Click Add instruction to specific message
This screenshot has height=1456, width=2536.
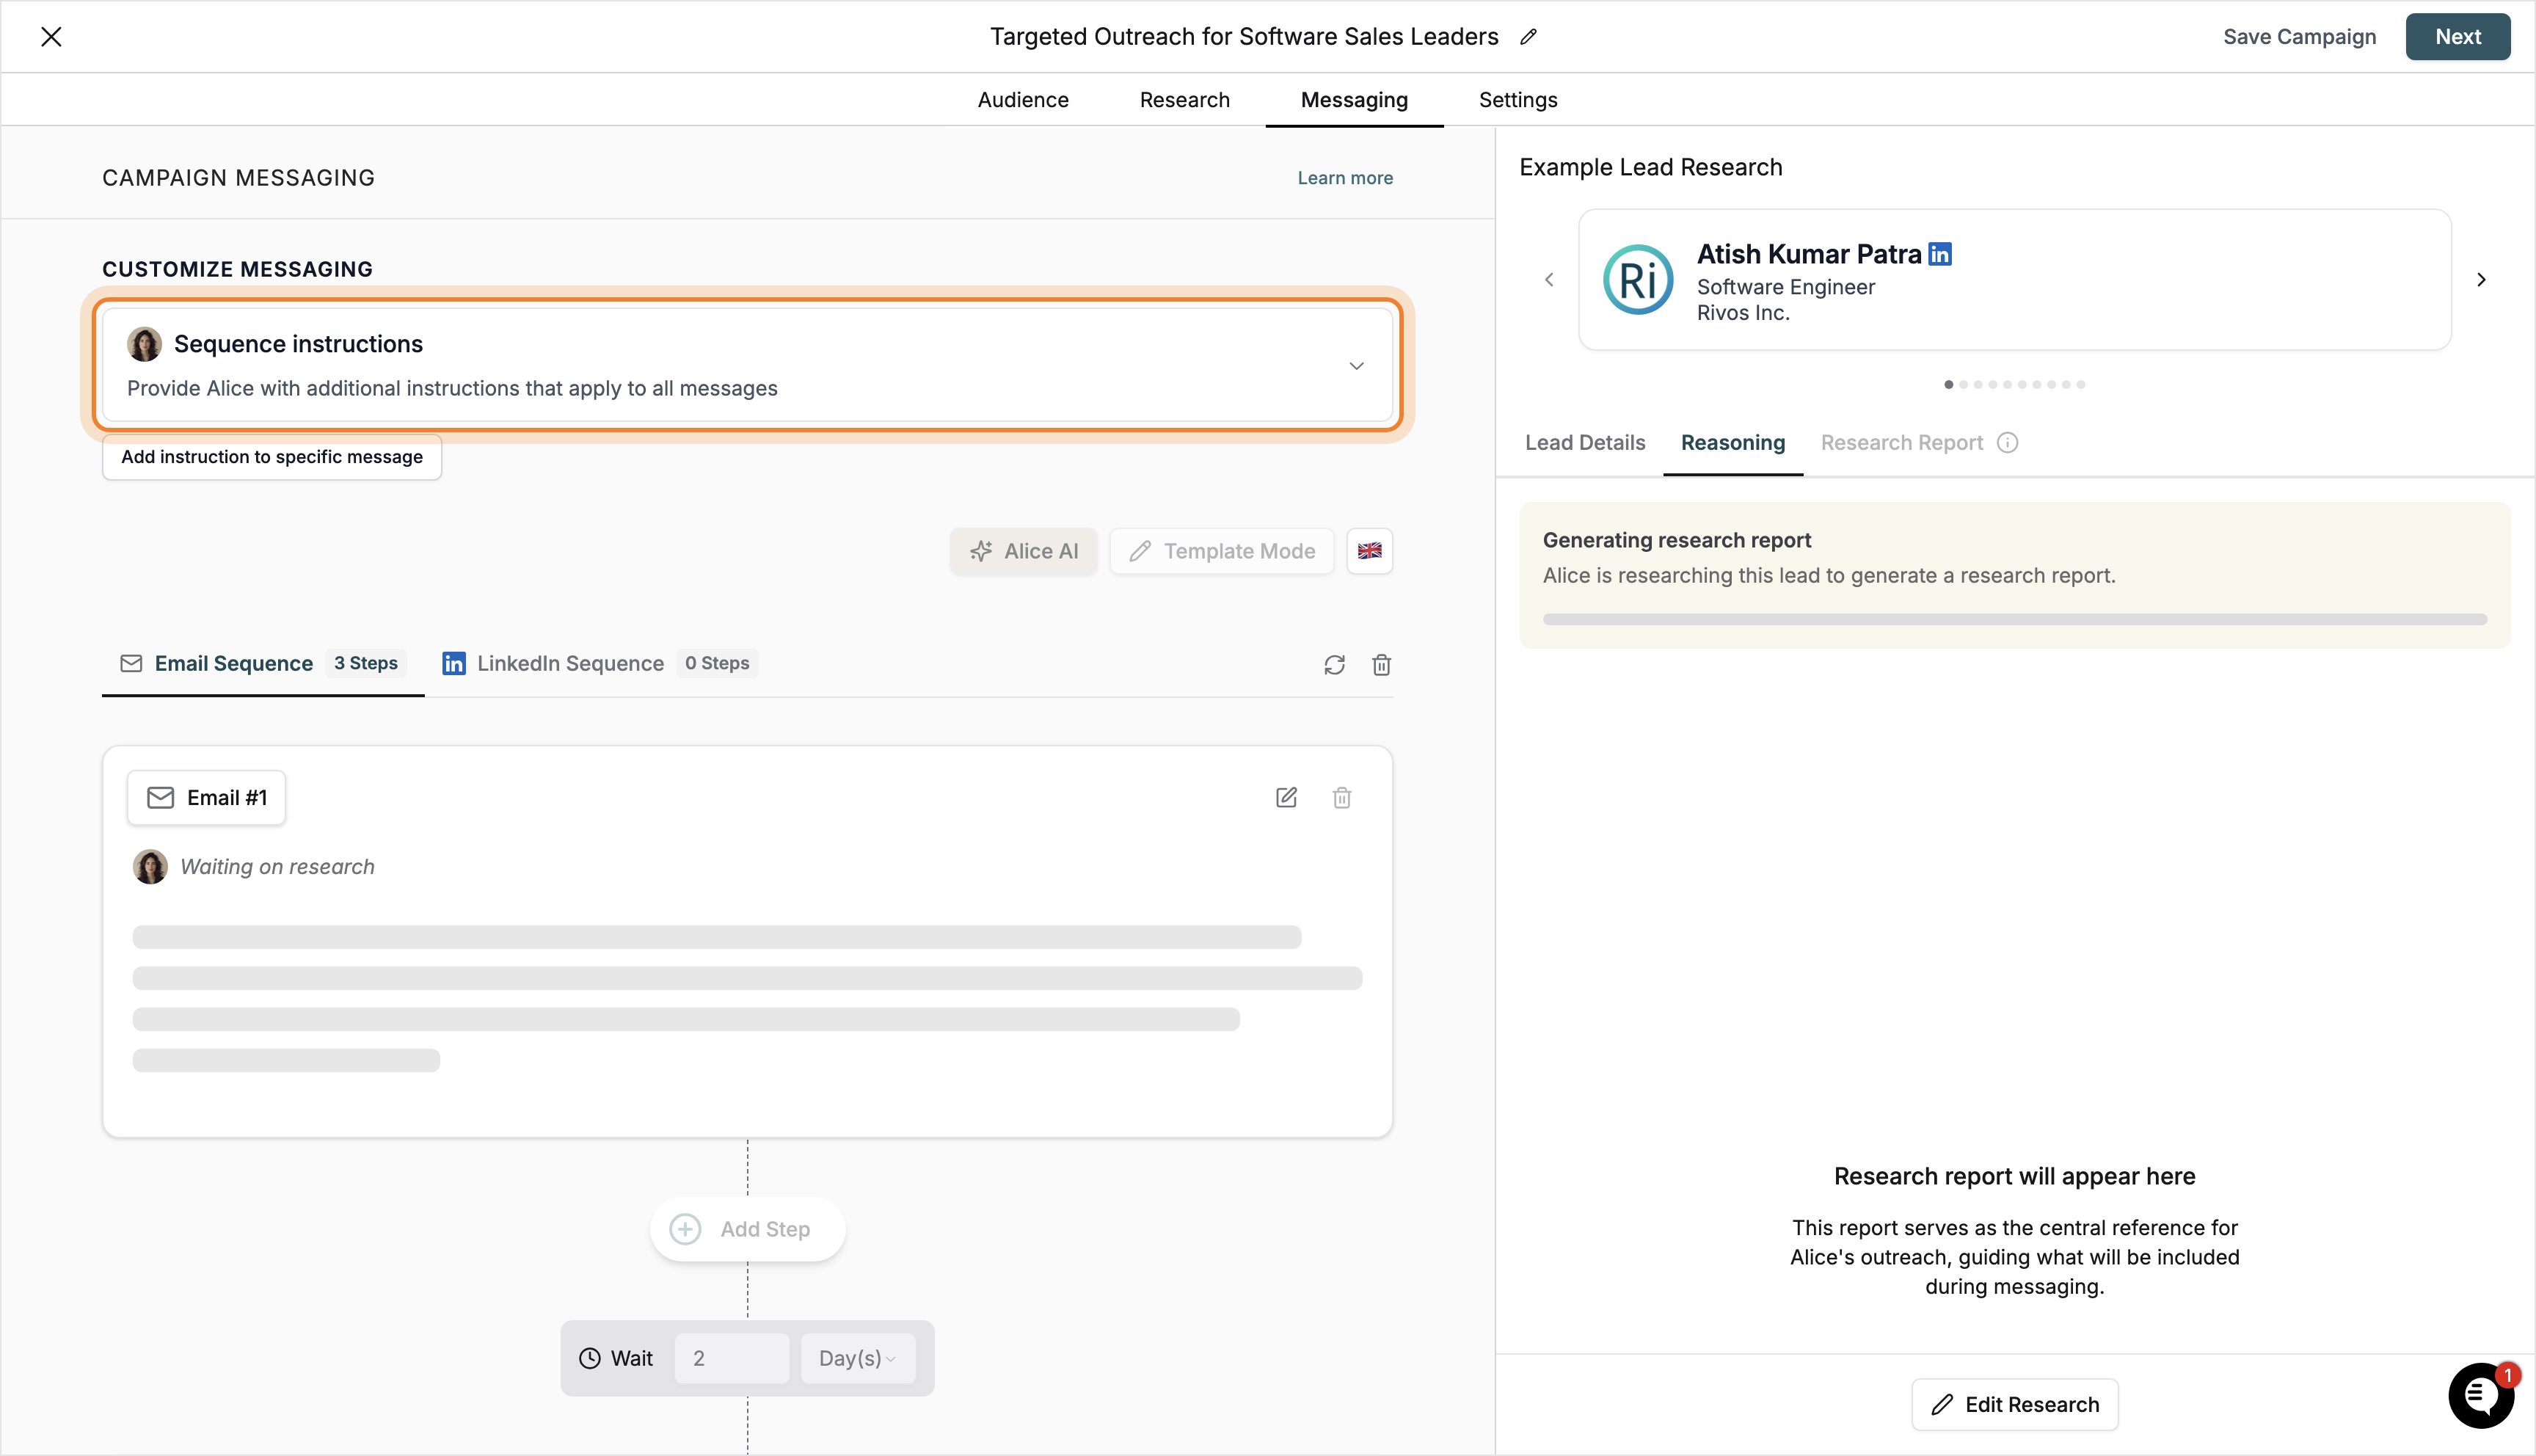[x=271, y=456]
